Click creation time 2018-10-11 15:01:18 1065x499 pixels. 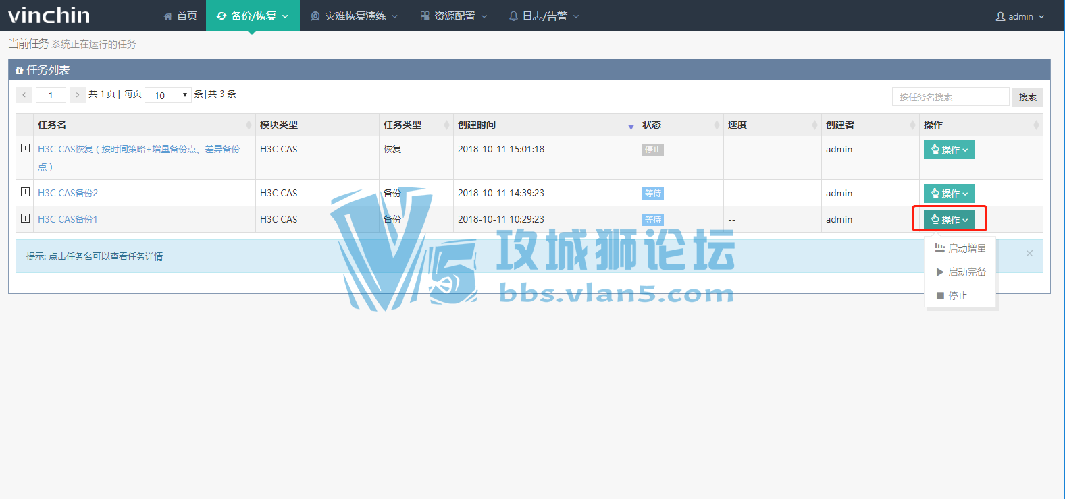(x=501, y=149)
